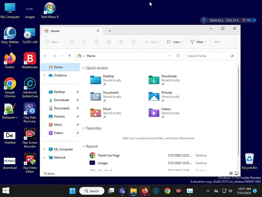Image resolution: width=262 pixels, height=197 pixels.
Task: Open the New dropdown in toolbar
Action: click(x=53, y=42)
